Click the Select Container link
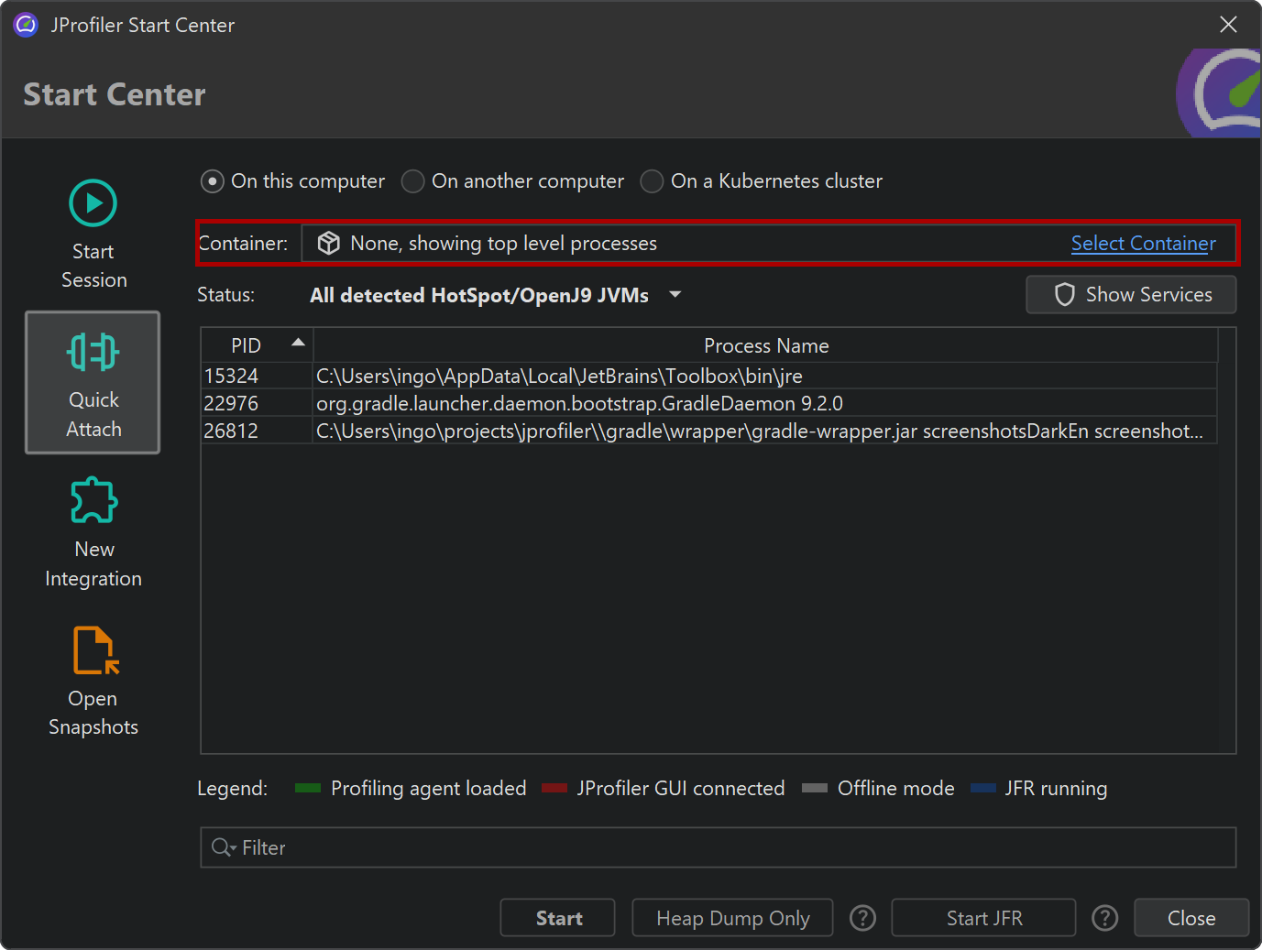 click(1143, 243)
